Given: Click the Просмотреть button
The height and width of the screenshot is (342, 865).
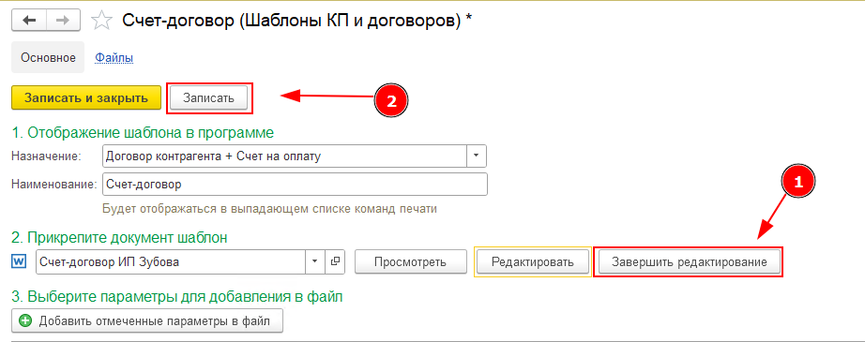Looking at the screenshot, I should click(x=410, y=262).
